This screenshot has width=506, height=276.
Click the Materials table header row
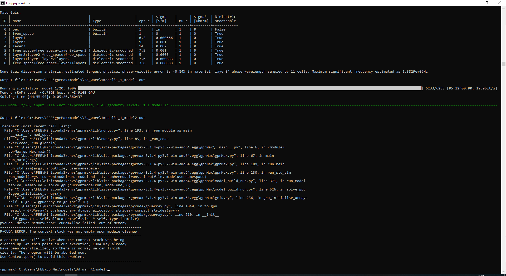click(x=119, y=21)
